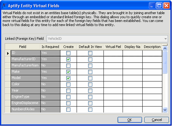Enable Default In View for Year
This screenshot has width=174, height=128.
pos(90,91)
